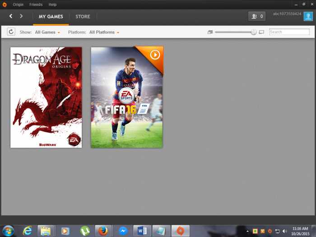Minimize the Origin window

[296, 4]
